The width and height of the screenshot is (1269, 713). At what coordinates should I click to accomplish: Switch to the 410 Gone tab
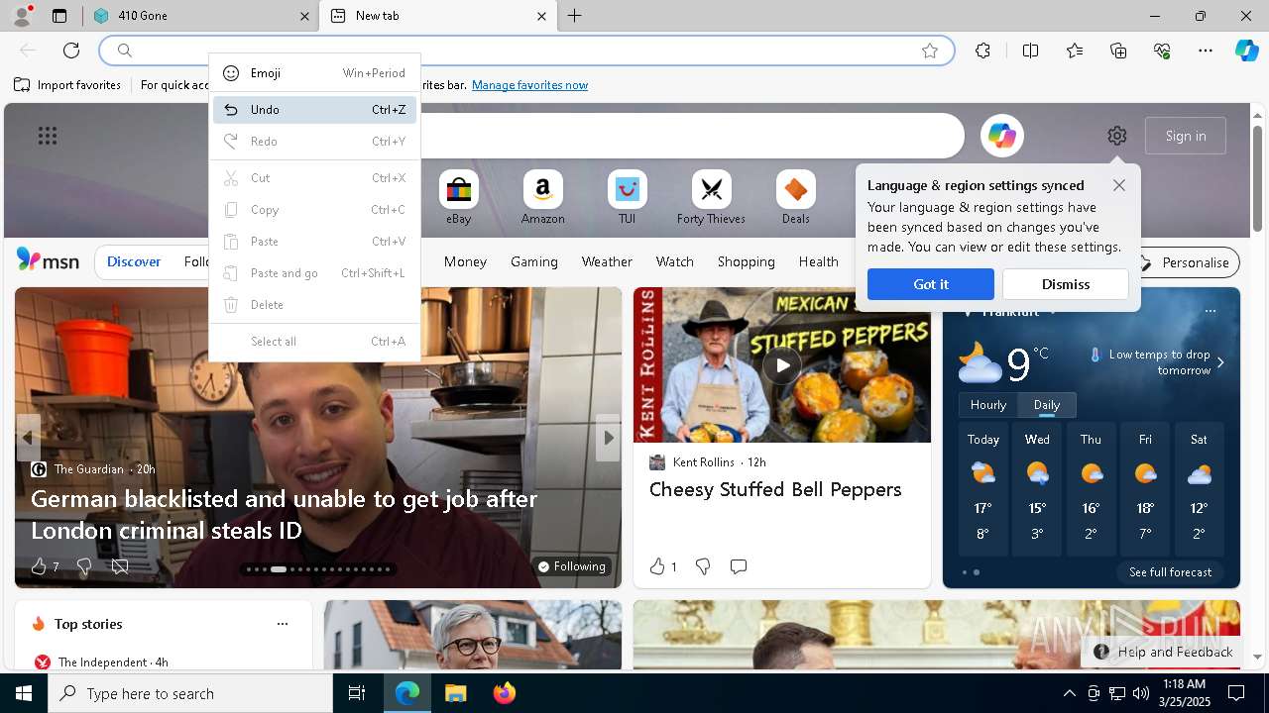click(200, 16)
